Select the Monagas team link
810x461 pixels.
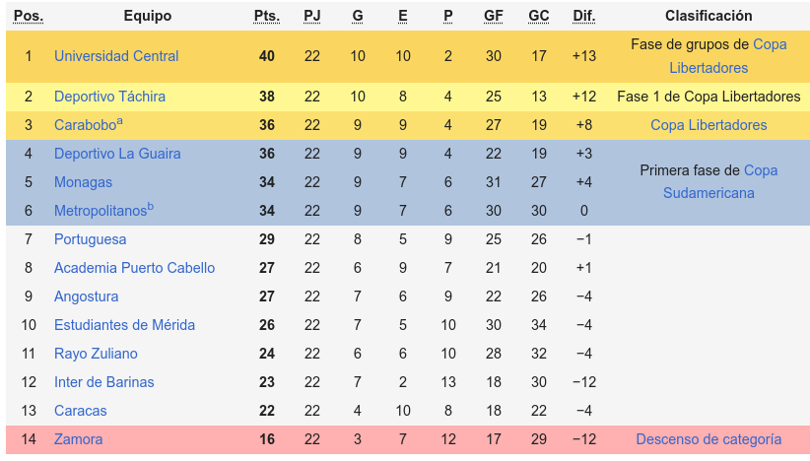83,182
